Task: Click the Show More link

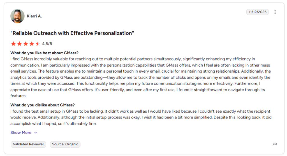Action: (21, 132)
